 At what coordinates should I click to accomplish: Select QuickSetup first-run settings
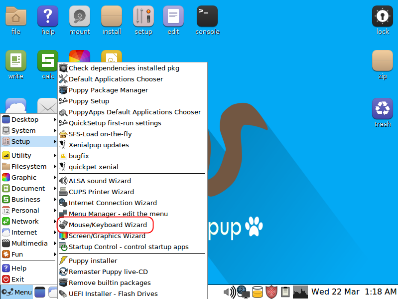tap(133, 123)
